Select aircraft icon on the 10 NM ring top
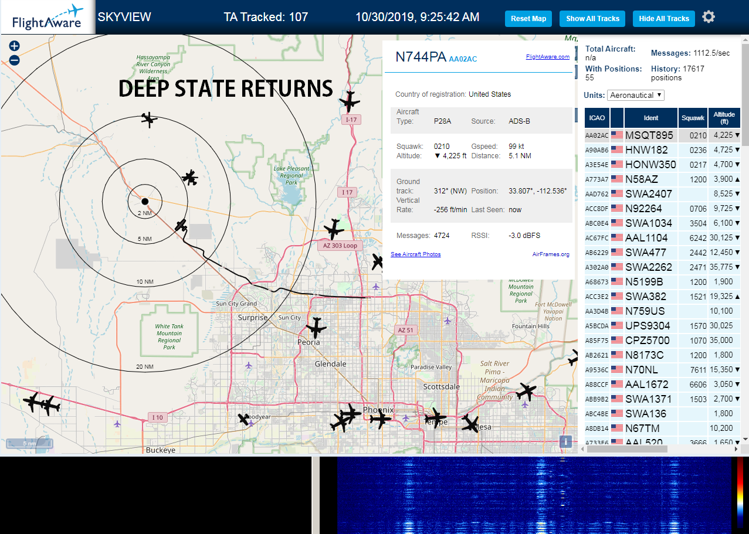The height and width of the screenshot is (534, 749). coord(150,120)
